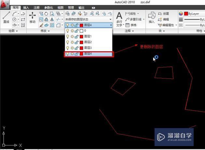The image size is (205, 150).
Task: Click the Make Object's Layer Current icon
Action: coord(74,13)
